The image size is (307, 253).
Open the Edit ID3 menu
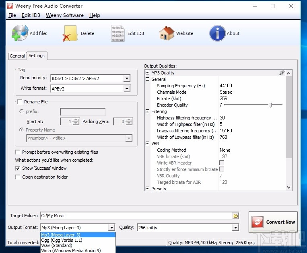[31, 15]
